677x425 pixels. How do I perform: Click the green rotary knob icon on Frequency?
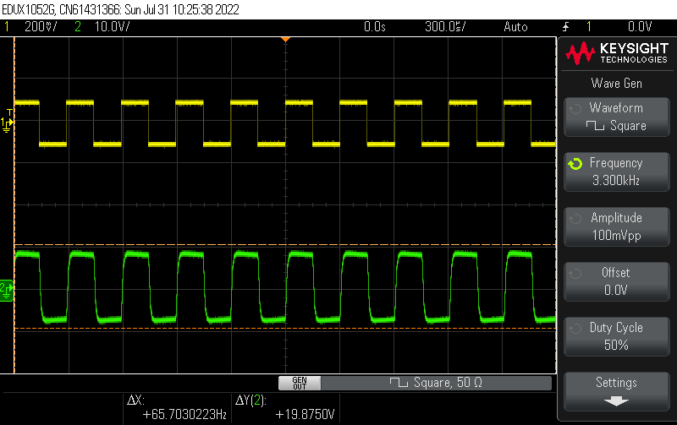coord(575,164)
